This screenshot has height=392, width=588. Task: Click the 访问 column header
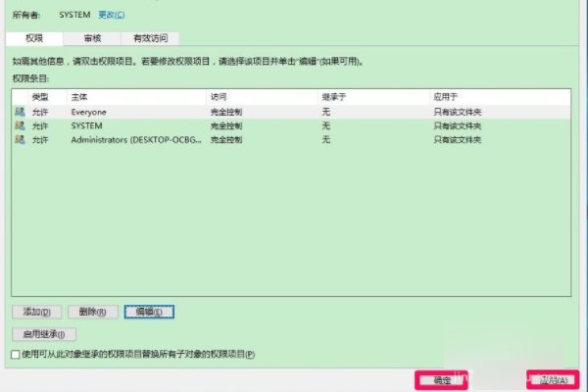click(x=262, y=97)
